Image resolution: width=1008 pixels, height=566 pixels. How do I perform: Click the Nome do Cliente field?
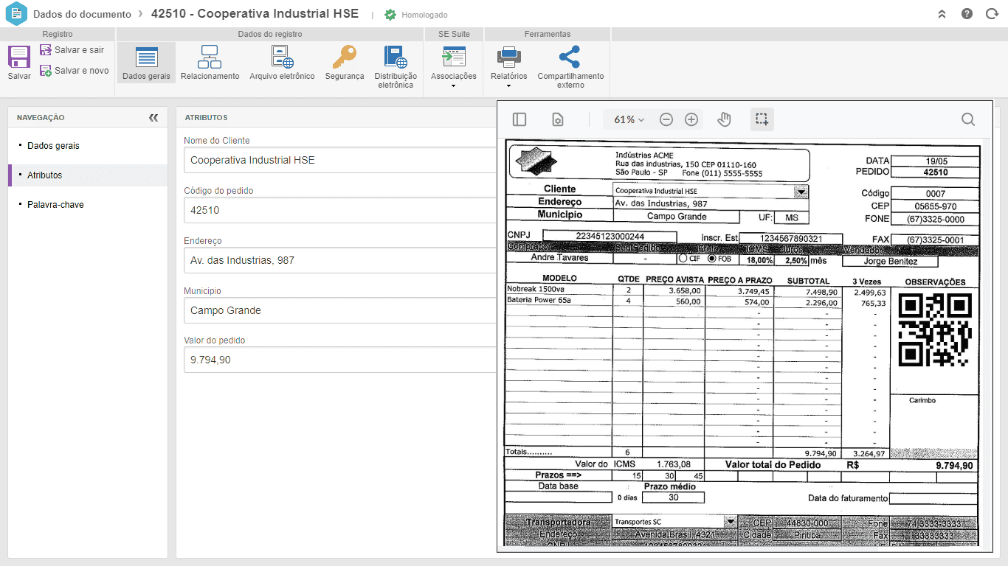coord(340,160)
